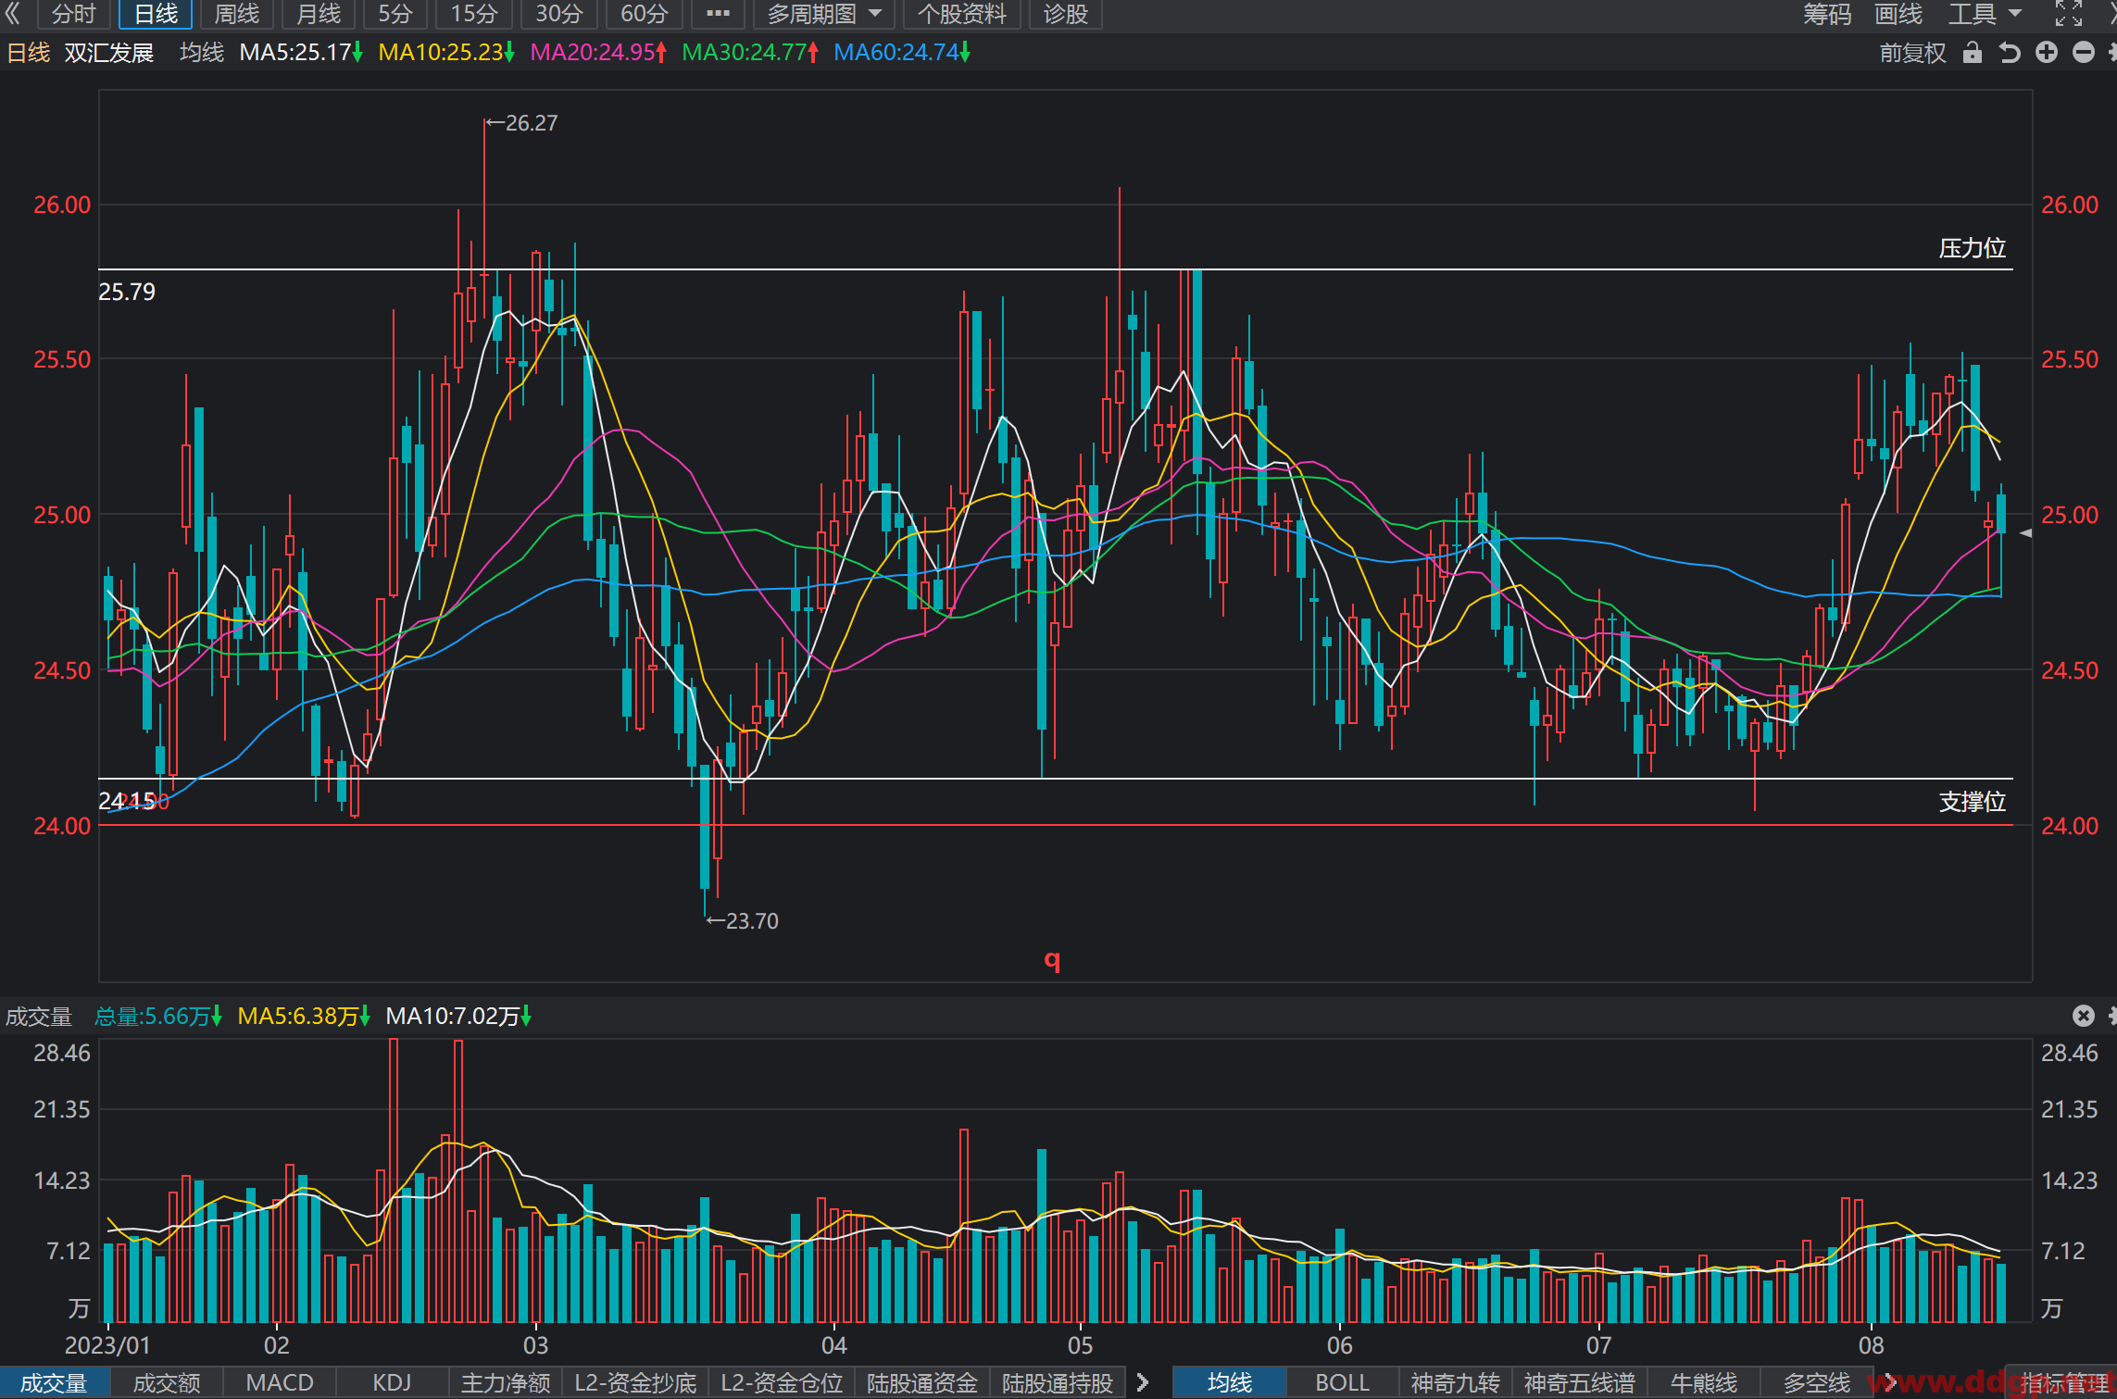Close the 成交量 volume panel
This screenshot has width=2117, height=1399.
(2084, 1016)
